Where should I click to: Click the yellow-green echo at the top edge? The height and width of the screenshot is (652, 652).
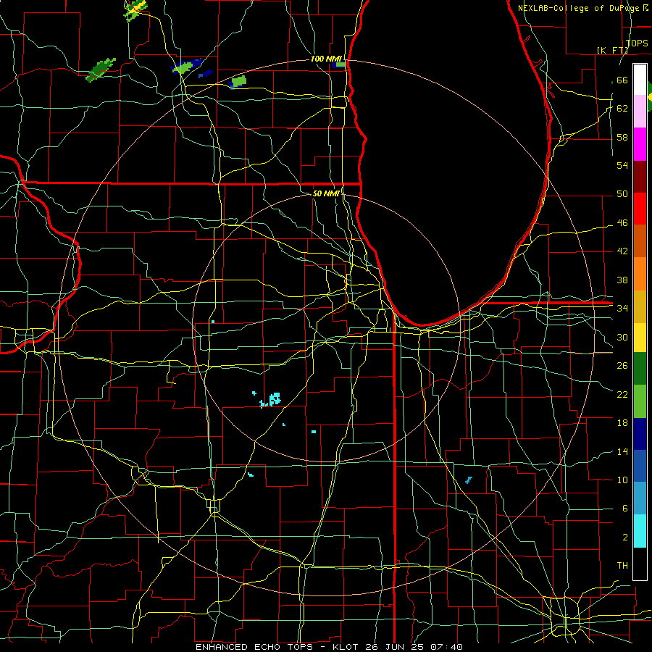[x=135, y=10]
